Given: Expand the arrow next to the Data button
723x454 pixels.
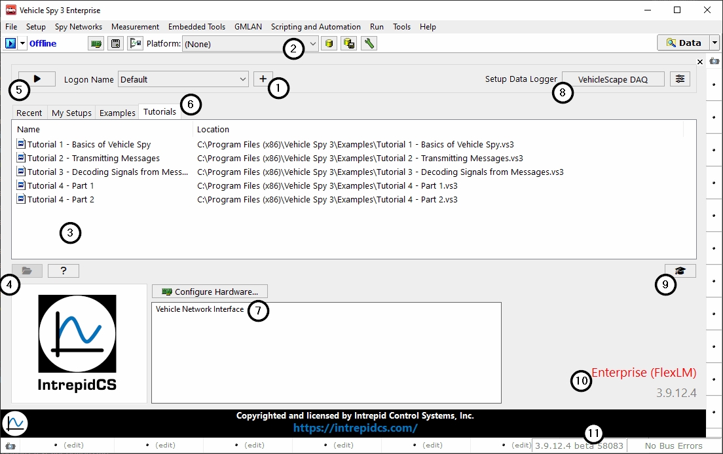Looking at the screenshot, I should coord(714,43).
